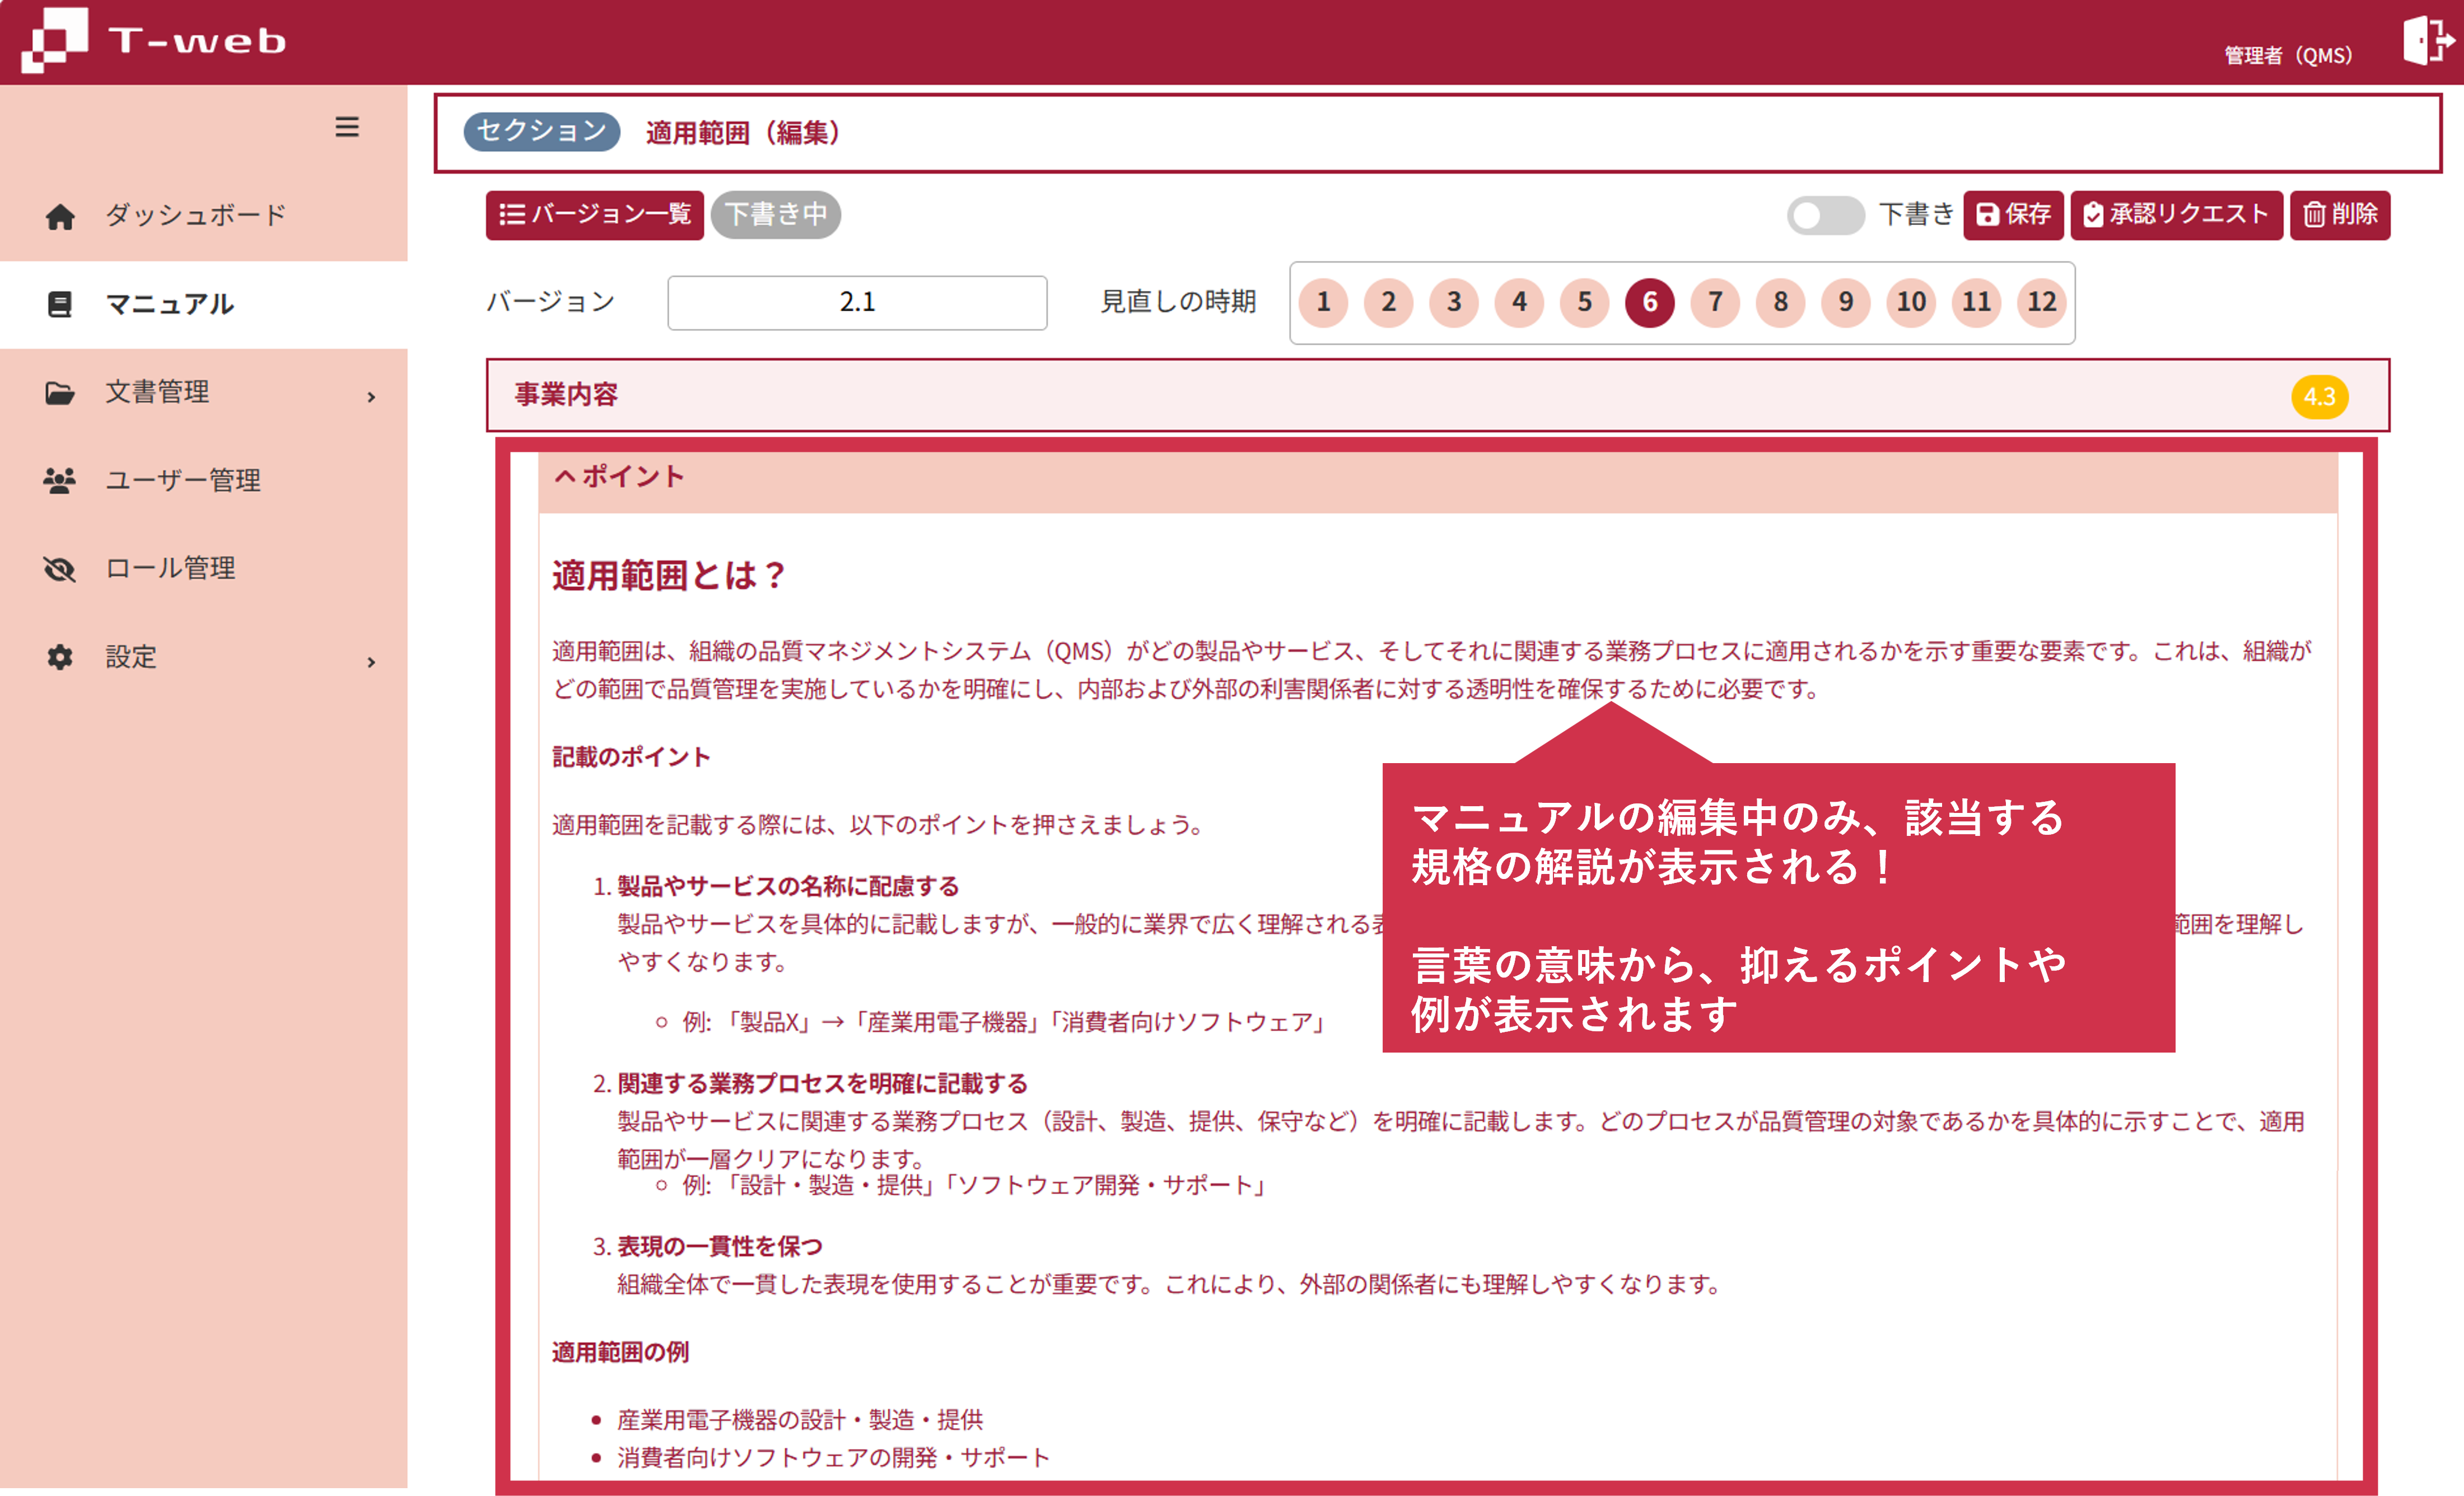
Task: Expand the 設定 submenu arrow
Action: [x=371, y=662]
